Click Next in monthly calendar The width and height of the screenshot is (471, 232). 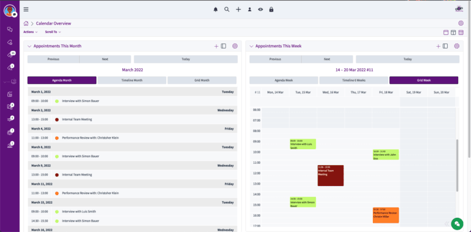click(105, 59)
